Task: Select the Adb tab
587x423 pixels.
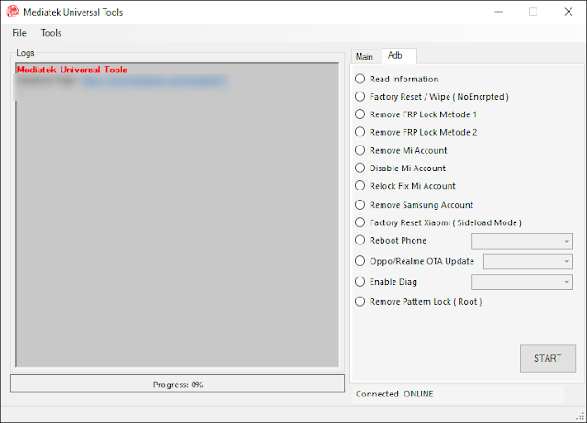Action: pos(399,55)
